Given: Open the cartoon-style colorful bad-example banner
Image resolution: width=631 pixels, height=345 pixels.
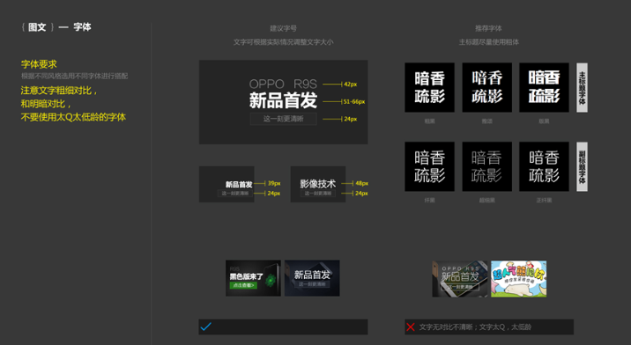Looking at the screenshot, I should [519, 279].
